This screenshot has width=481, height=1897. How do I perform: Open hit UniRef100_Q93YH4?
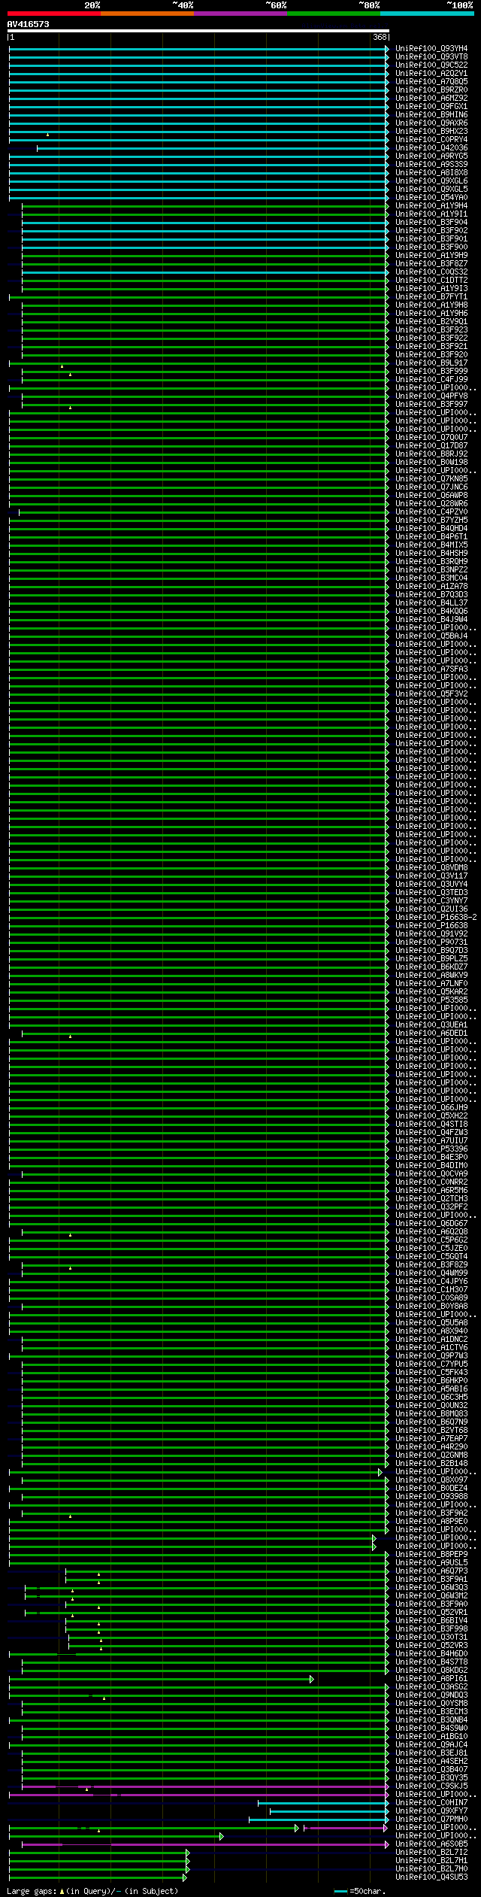(x=431, y=49)
